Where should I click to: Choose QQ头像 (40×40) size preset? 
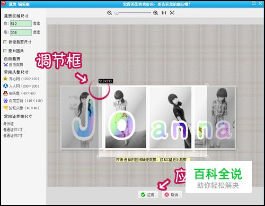pyautogui.click(x=20, y=93)
